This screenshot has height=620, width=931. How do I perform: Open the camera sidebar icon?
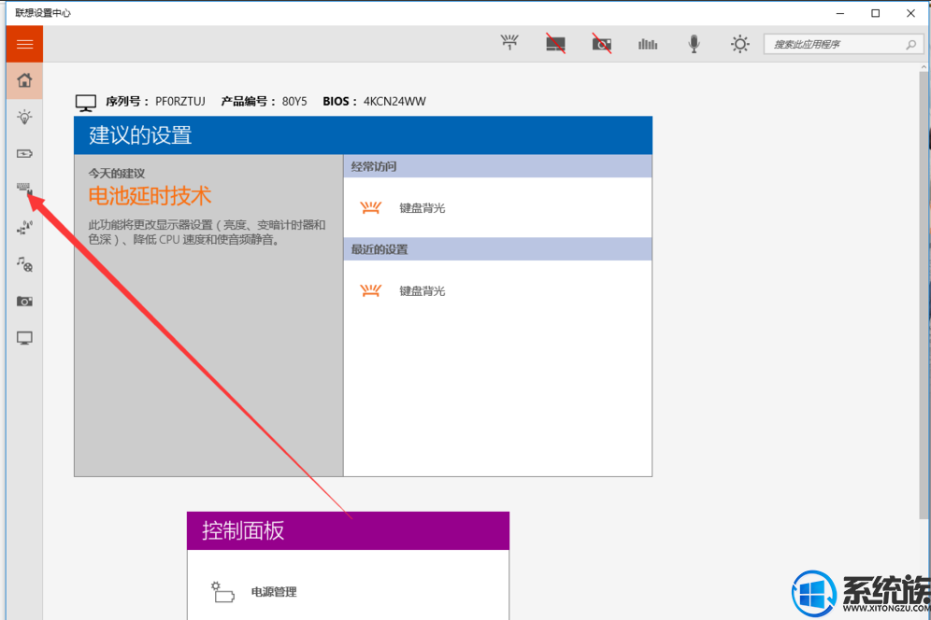click(24, 302)
